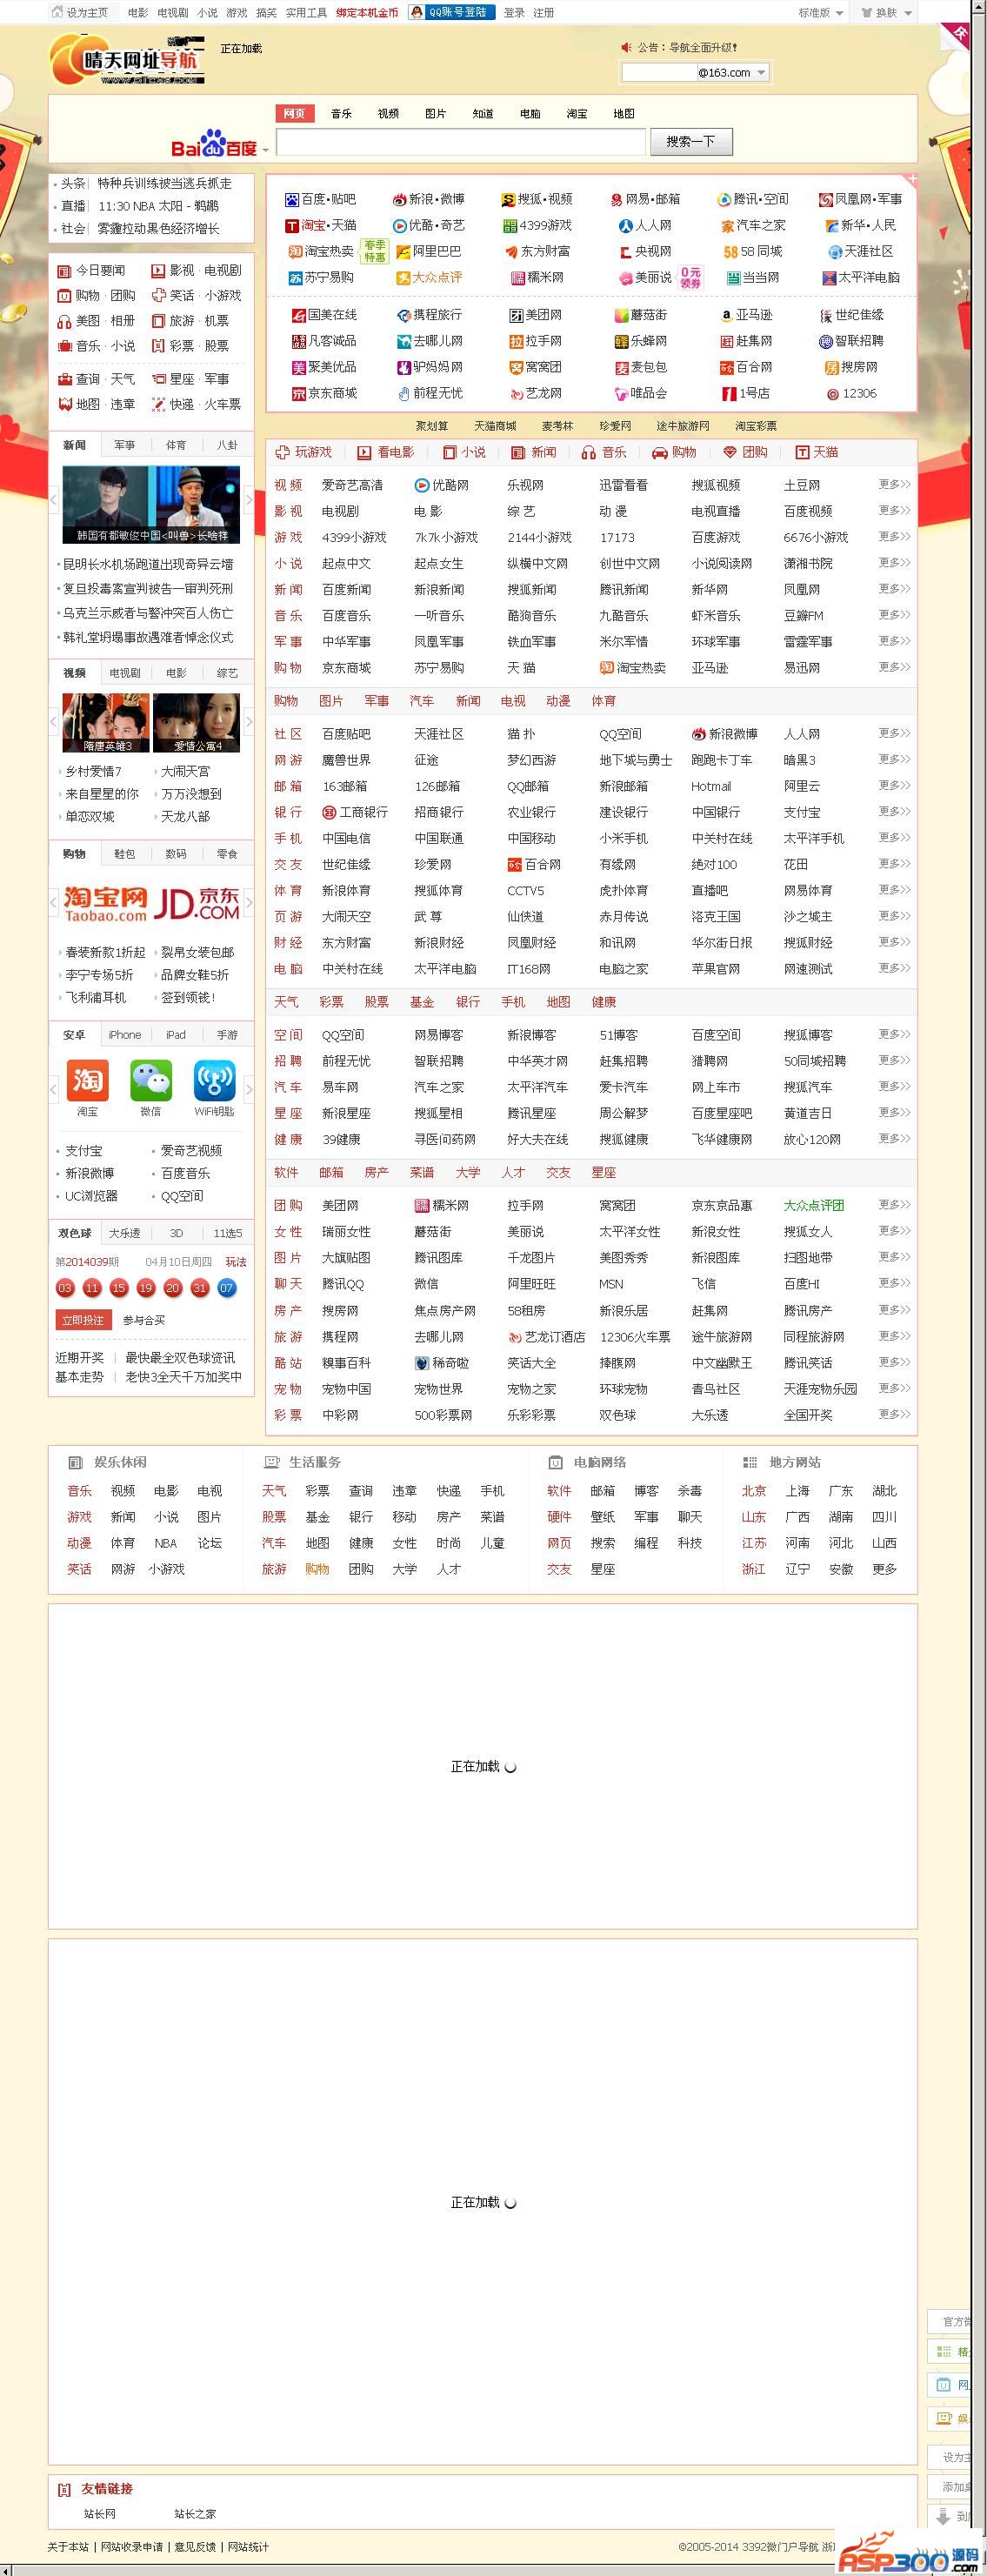
Task: Click the 绑定本机金币 link
Action: pos(367,13)
